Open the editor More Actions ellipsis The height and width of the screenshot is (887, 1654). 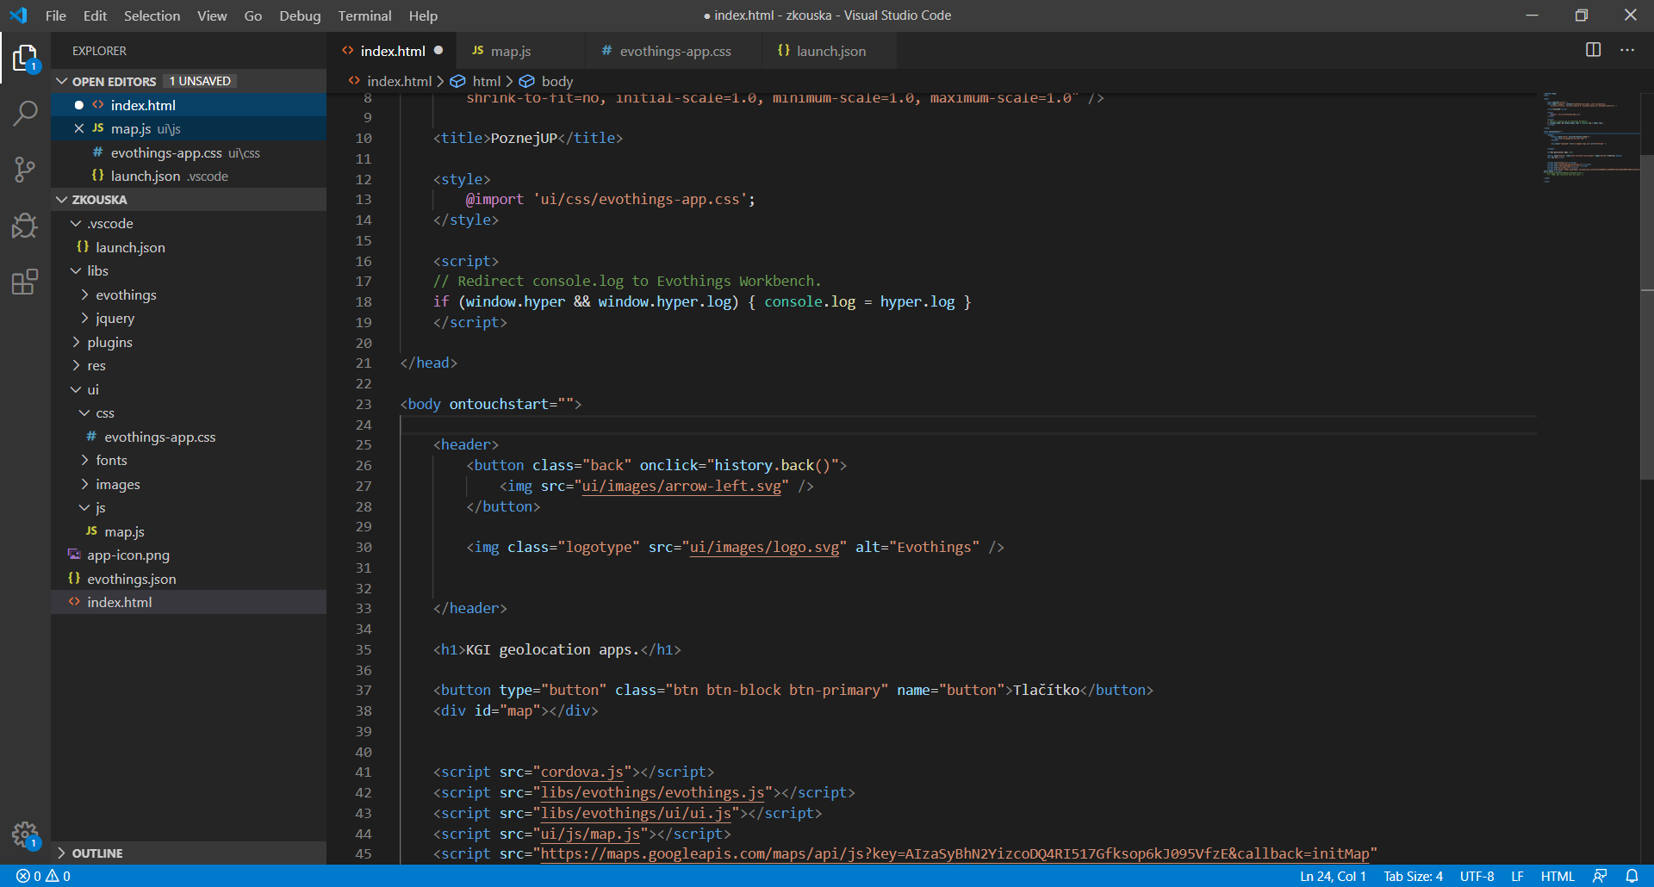click(x=1627, y=50)
